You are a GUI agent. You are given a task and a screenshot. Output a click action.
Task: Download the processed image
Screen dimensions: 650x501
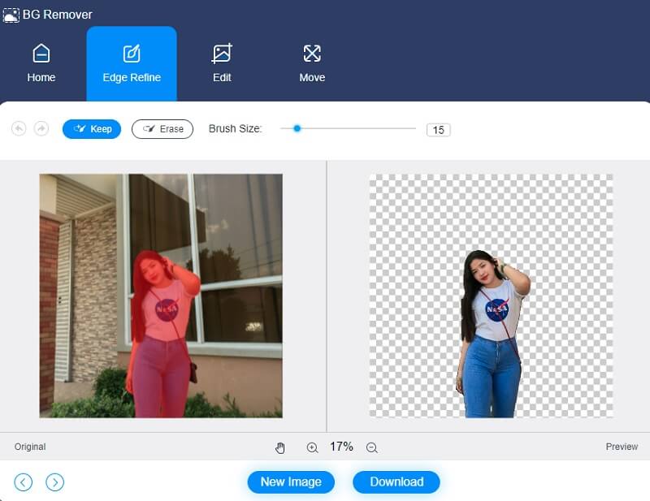point(396,482)
